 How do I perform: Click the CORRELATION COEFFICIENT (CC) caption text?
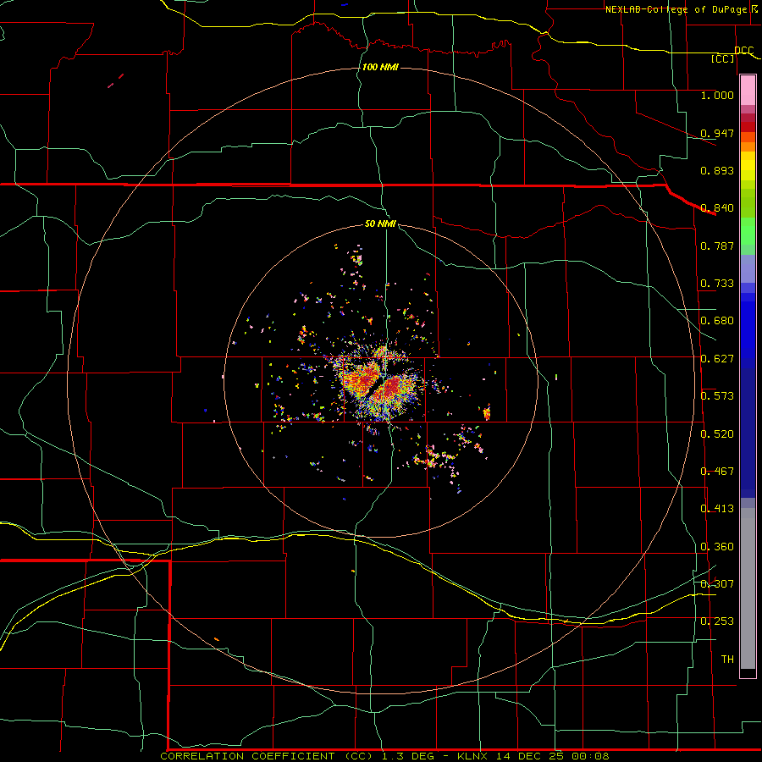[267, 756]
